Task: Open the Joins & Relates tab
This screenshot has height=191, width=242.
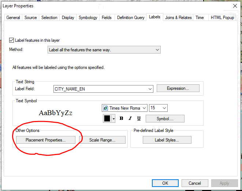Action: (x=178, y=18)
